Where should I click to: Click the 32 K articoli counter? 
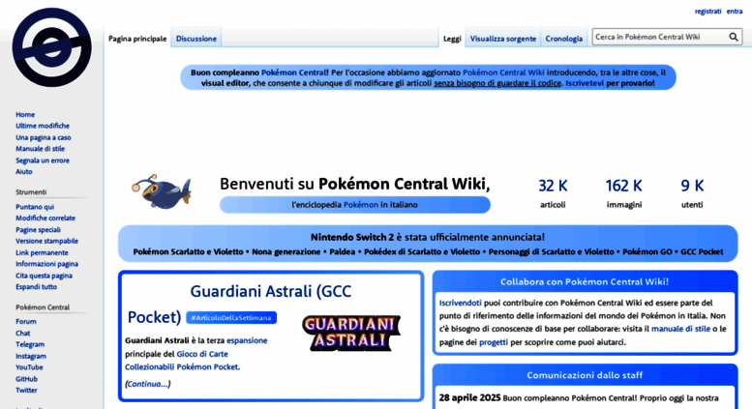pyautogui.click(x=553, y=193)
